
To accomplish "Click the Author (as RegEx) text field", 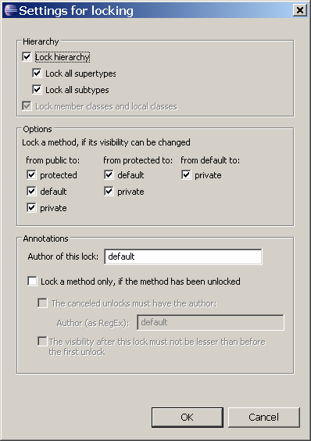I will coord(210,322).
